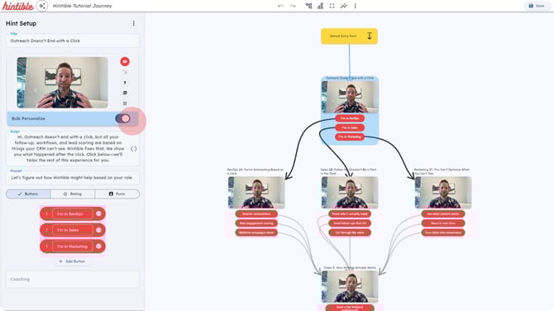The image size is (554, 311).
Task: Click the analytics line-chart icon in toolbar
Action: click(343, 6)
